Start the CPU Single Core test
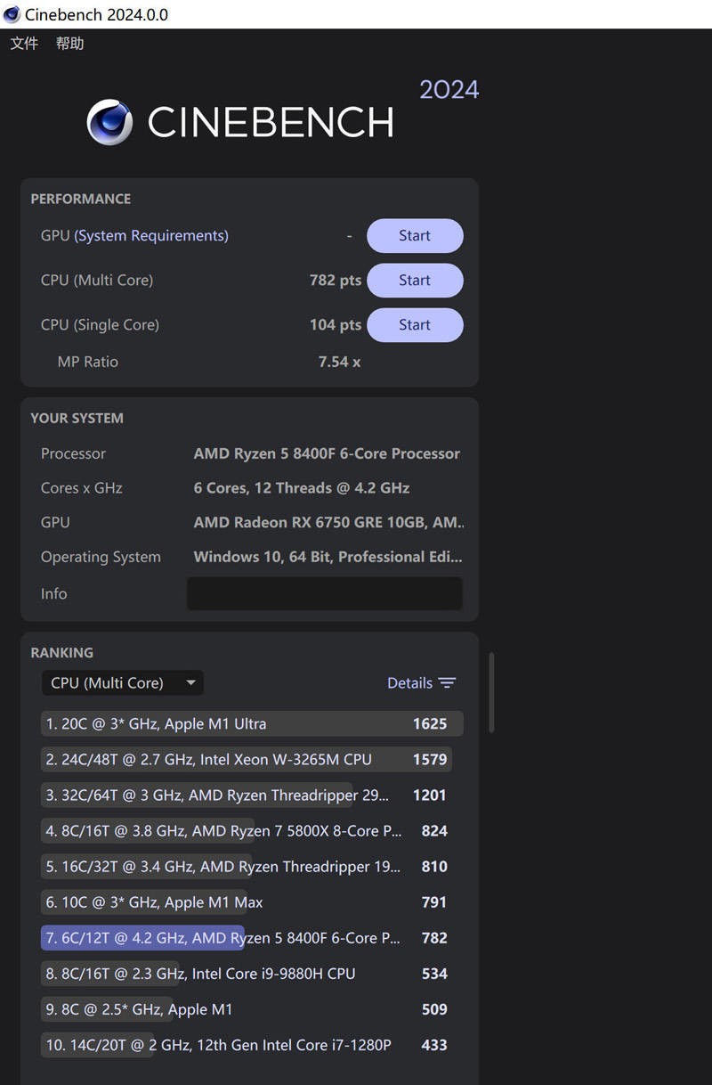The image size is (712, 1085). click(x=415, y=324)
